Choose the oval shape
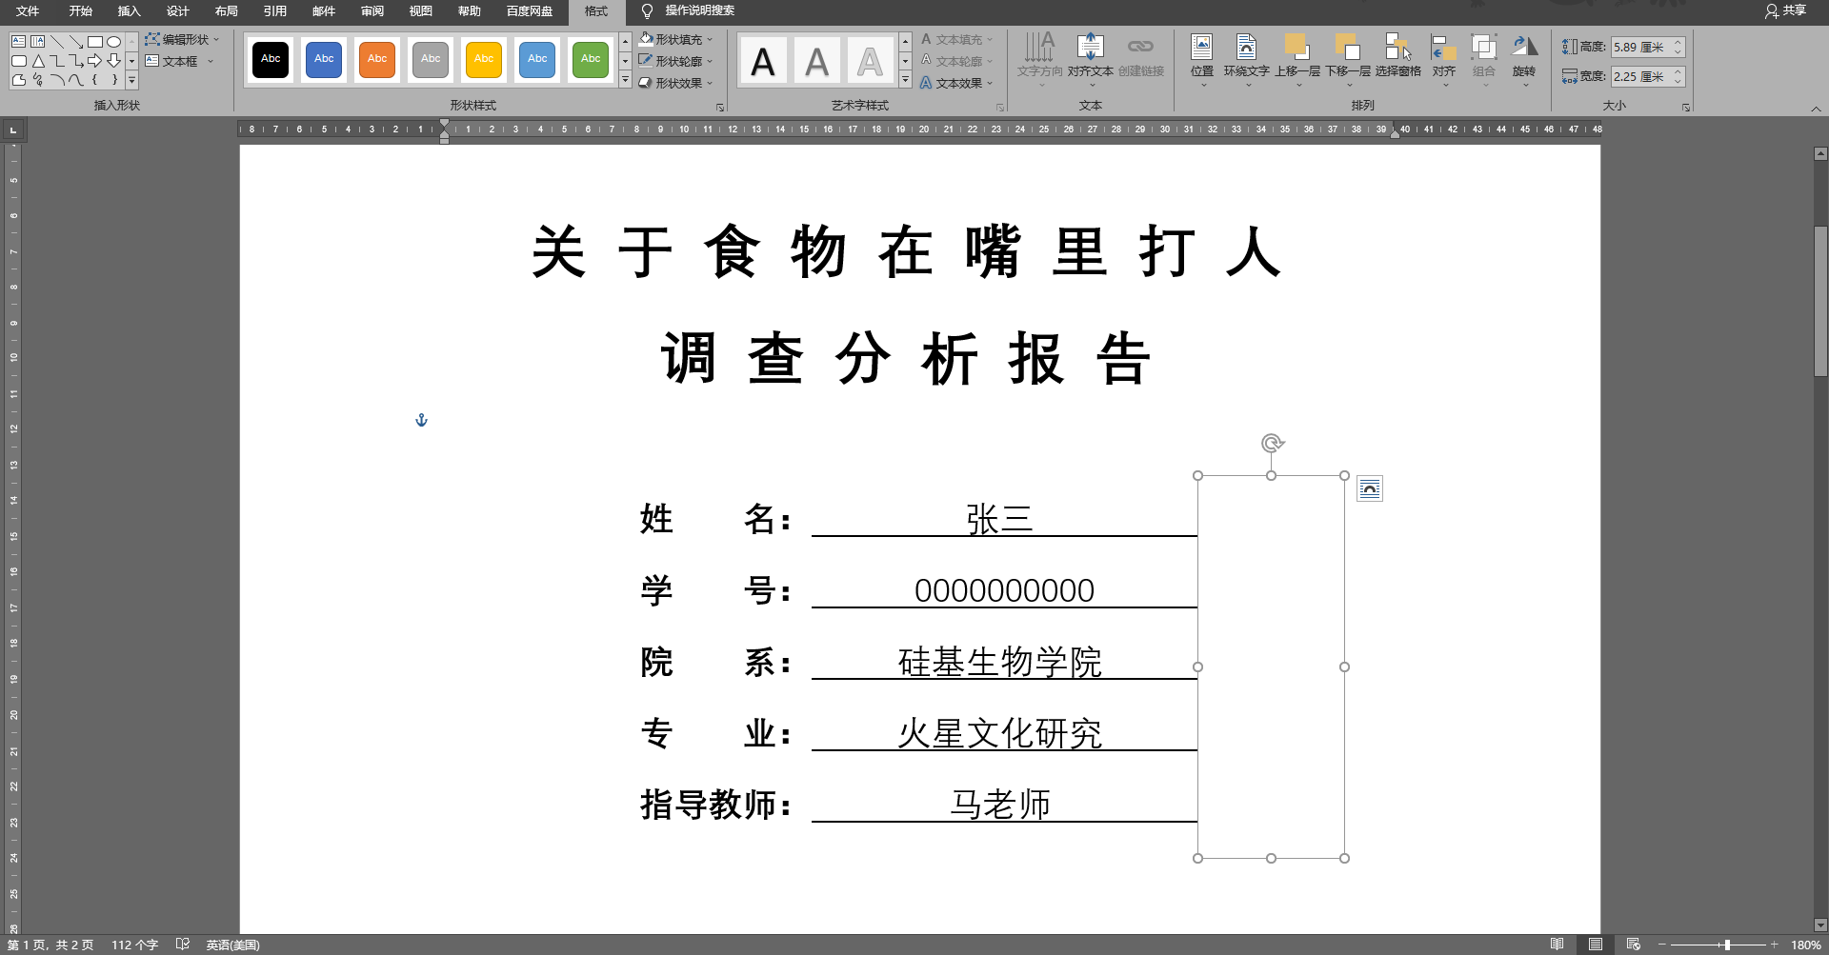Image resolution: width=1829 pixels, height=955 pixels. pos(114,42)
